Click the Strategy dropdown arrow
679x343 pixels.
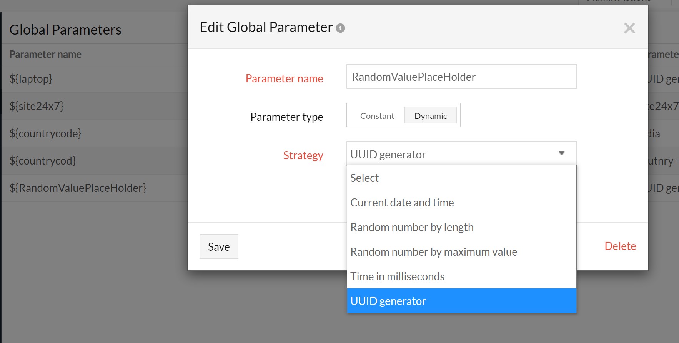click(x=561, y=153)
